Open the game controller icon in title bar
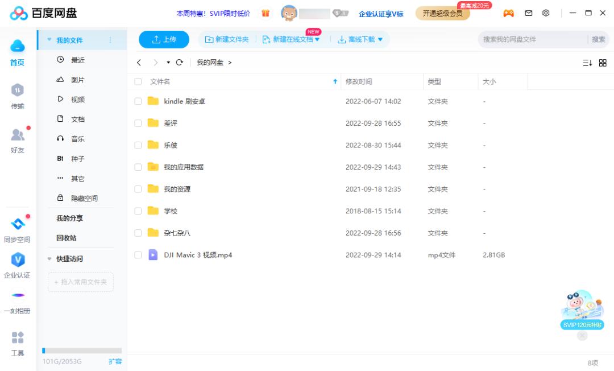This screenshot has height=371, width=614. point(509,13)
